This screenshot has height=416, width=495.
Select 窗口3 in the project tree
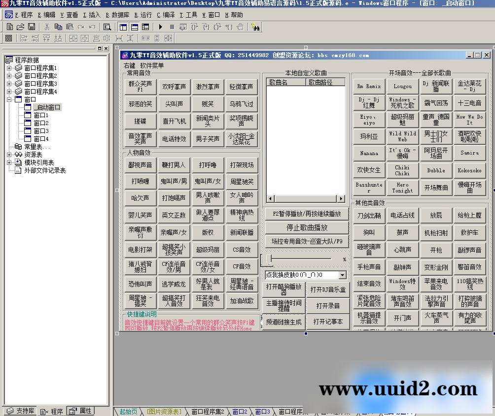pos(40,131)
